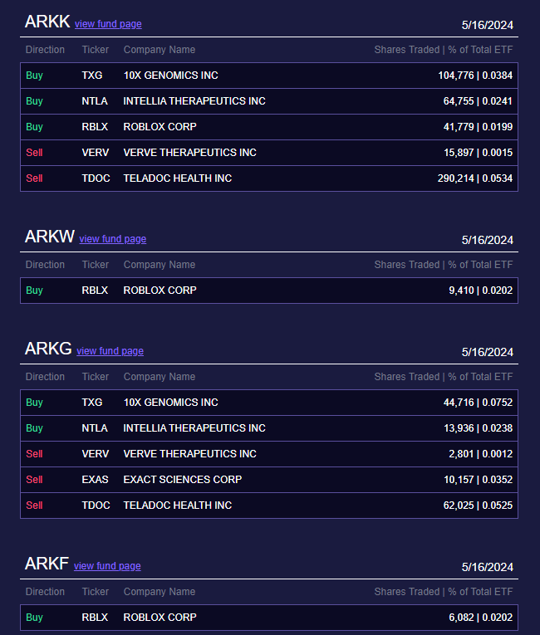Image resolution: width=540 pixels, height=635 pixels.
Task: Click 9,410 | 0.0202 shares value
Action: [x=481, y=291]
